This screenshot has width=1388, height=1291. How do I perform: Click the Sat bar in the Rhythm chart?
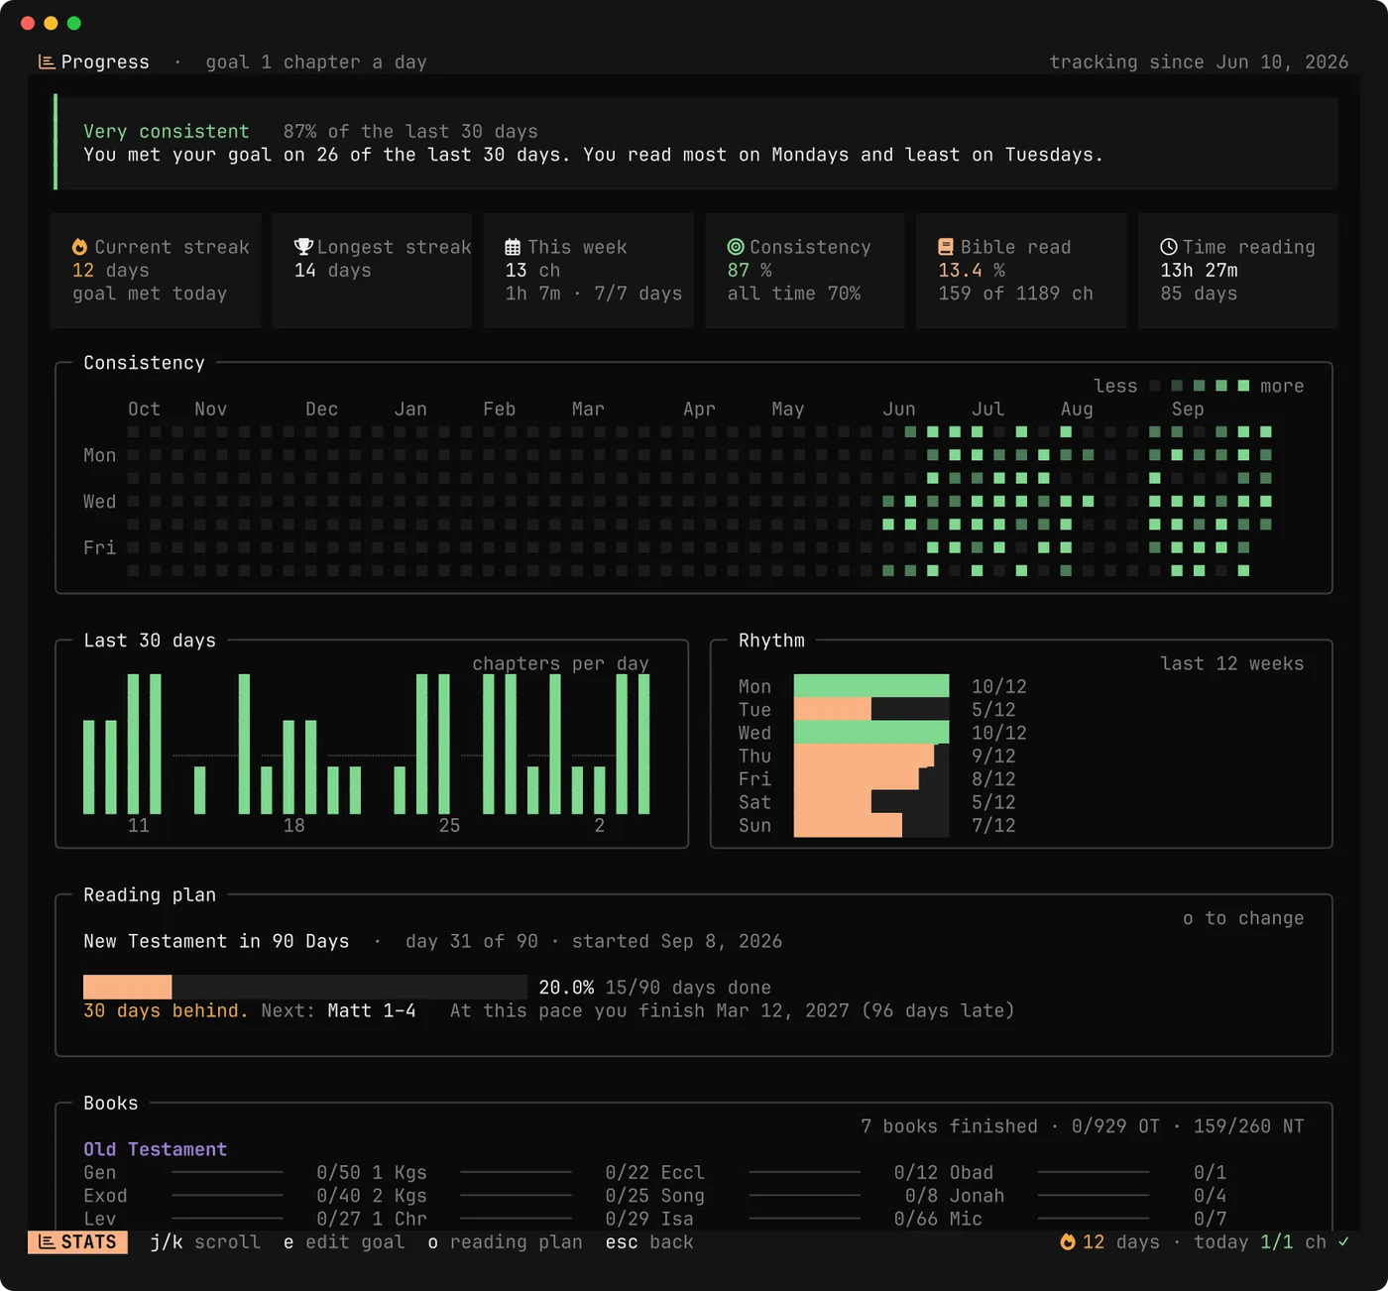pos(871,802)
